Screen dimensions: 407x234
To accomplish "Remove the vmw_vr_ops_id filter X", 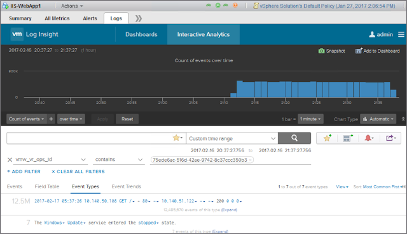I will pos(10,160).
